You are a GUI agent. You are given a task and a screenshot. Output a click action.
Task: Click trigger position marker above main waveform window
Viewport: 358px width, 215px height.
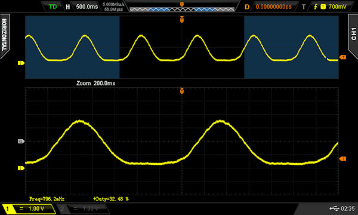click(182, 20)
